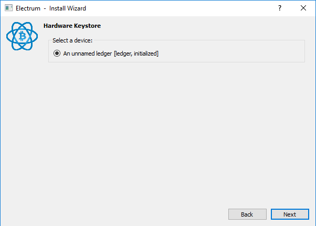Click the Hardware Keystore heading
The image size is (316, 226).
tap(72, 26)
